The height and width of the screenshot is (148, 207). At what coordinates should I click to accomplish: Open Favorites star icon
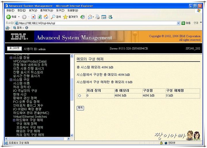(65, 17)
